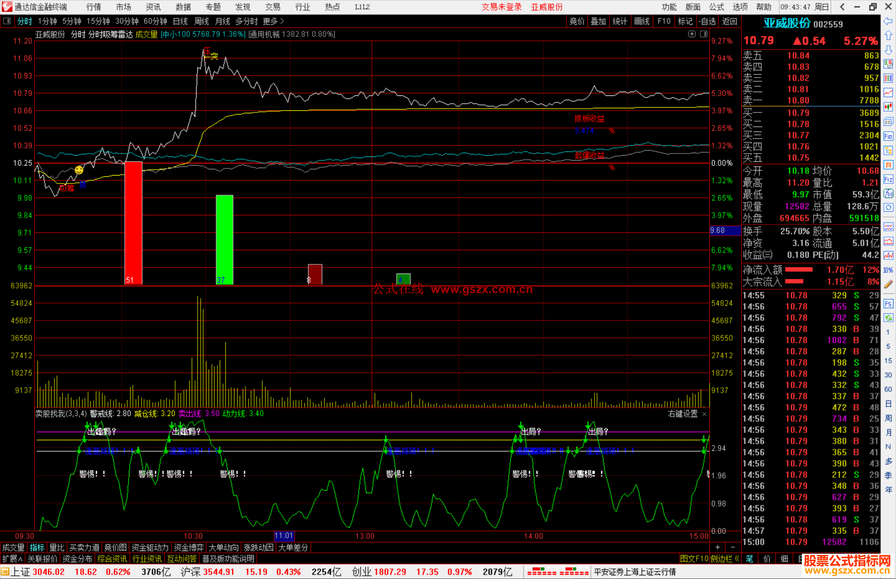Expand the 扩展 panel at bottom left

pos(12,559)
